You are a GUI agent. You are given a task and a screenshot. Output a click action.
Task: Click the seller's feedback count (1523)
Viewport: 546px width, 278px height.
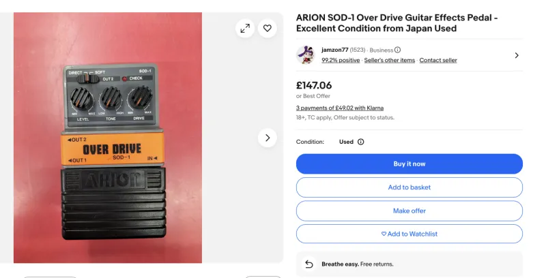pos(358,50)
